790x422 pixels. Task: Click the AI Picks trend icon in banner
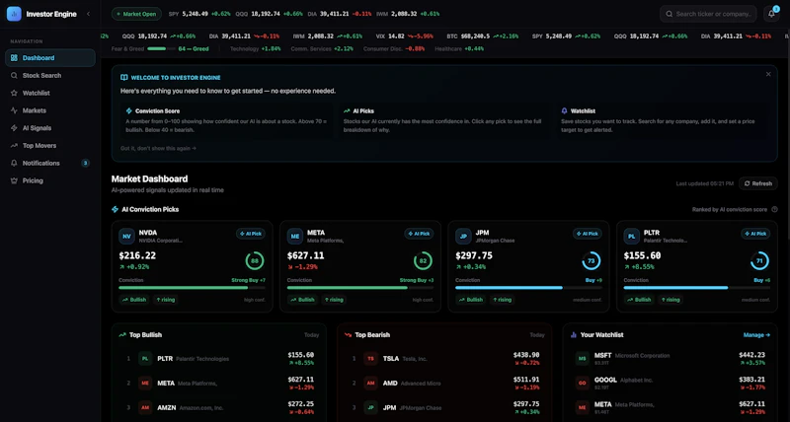pos(347,110)
